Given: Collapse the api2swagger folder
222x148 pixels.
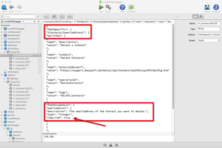Looking at the screenshot, I should [2, 125].
